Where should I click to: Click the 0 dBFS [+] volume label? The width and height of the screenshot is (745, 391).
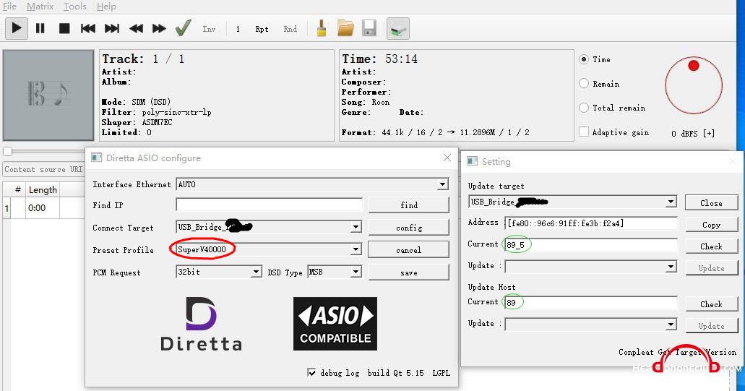(x=693, y=134)
